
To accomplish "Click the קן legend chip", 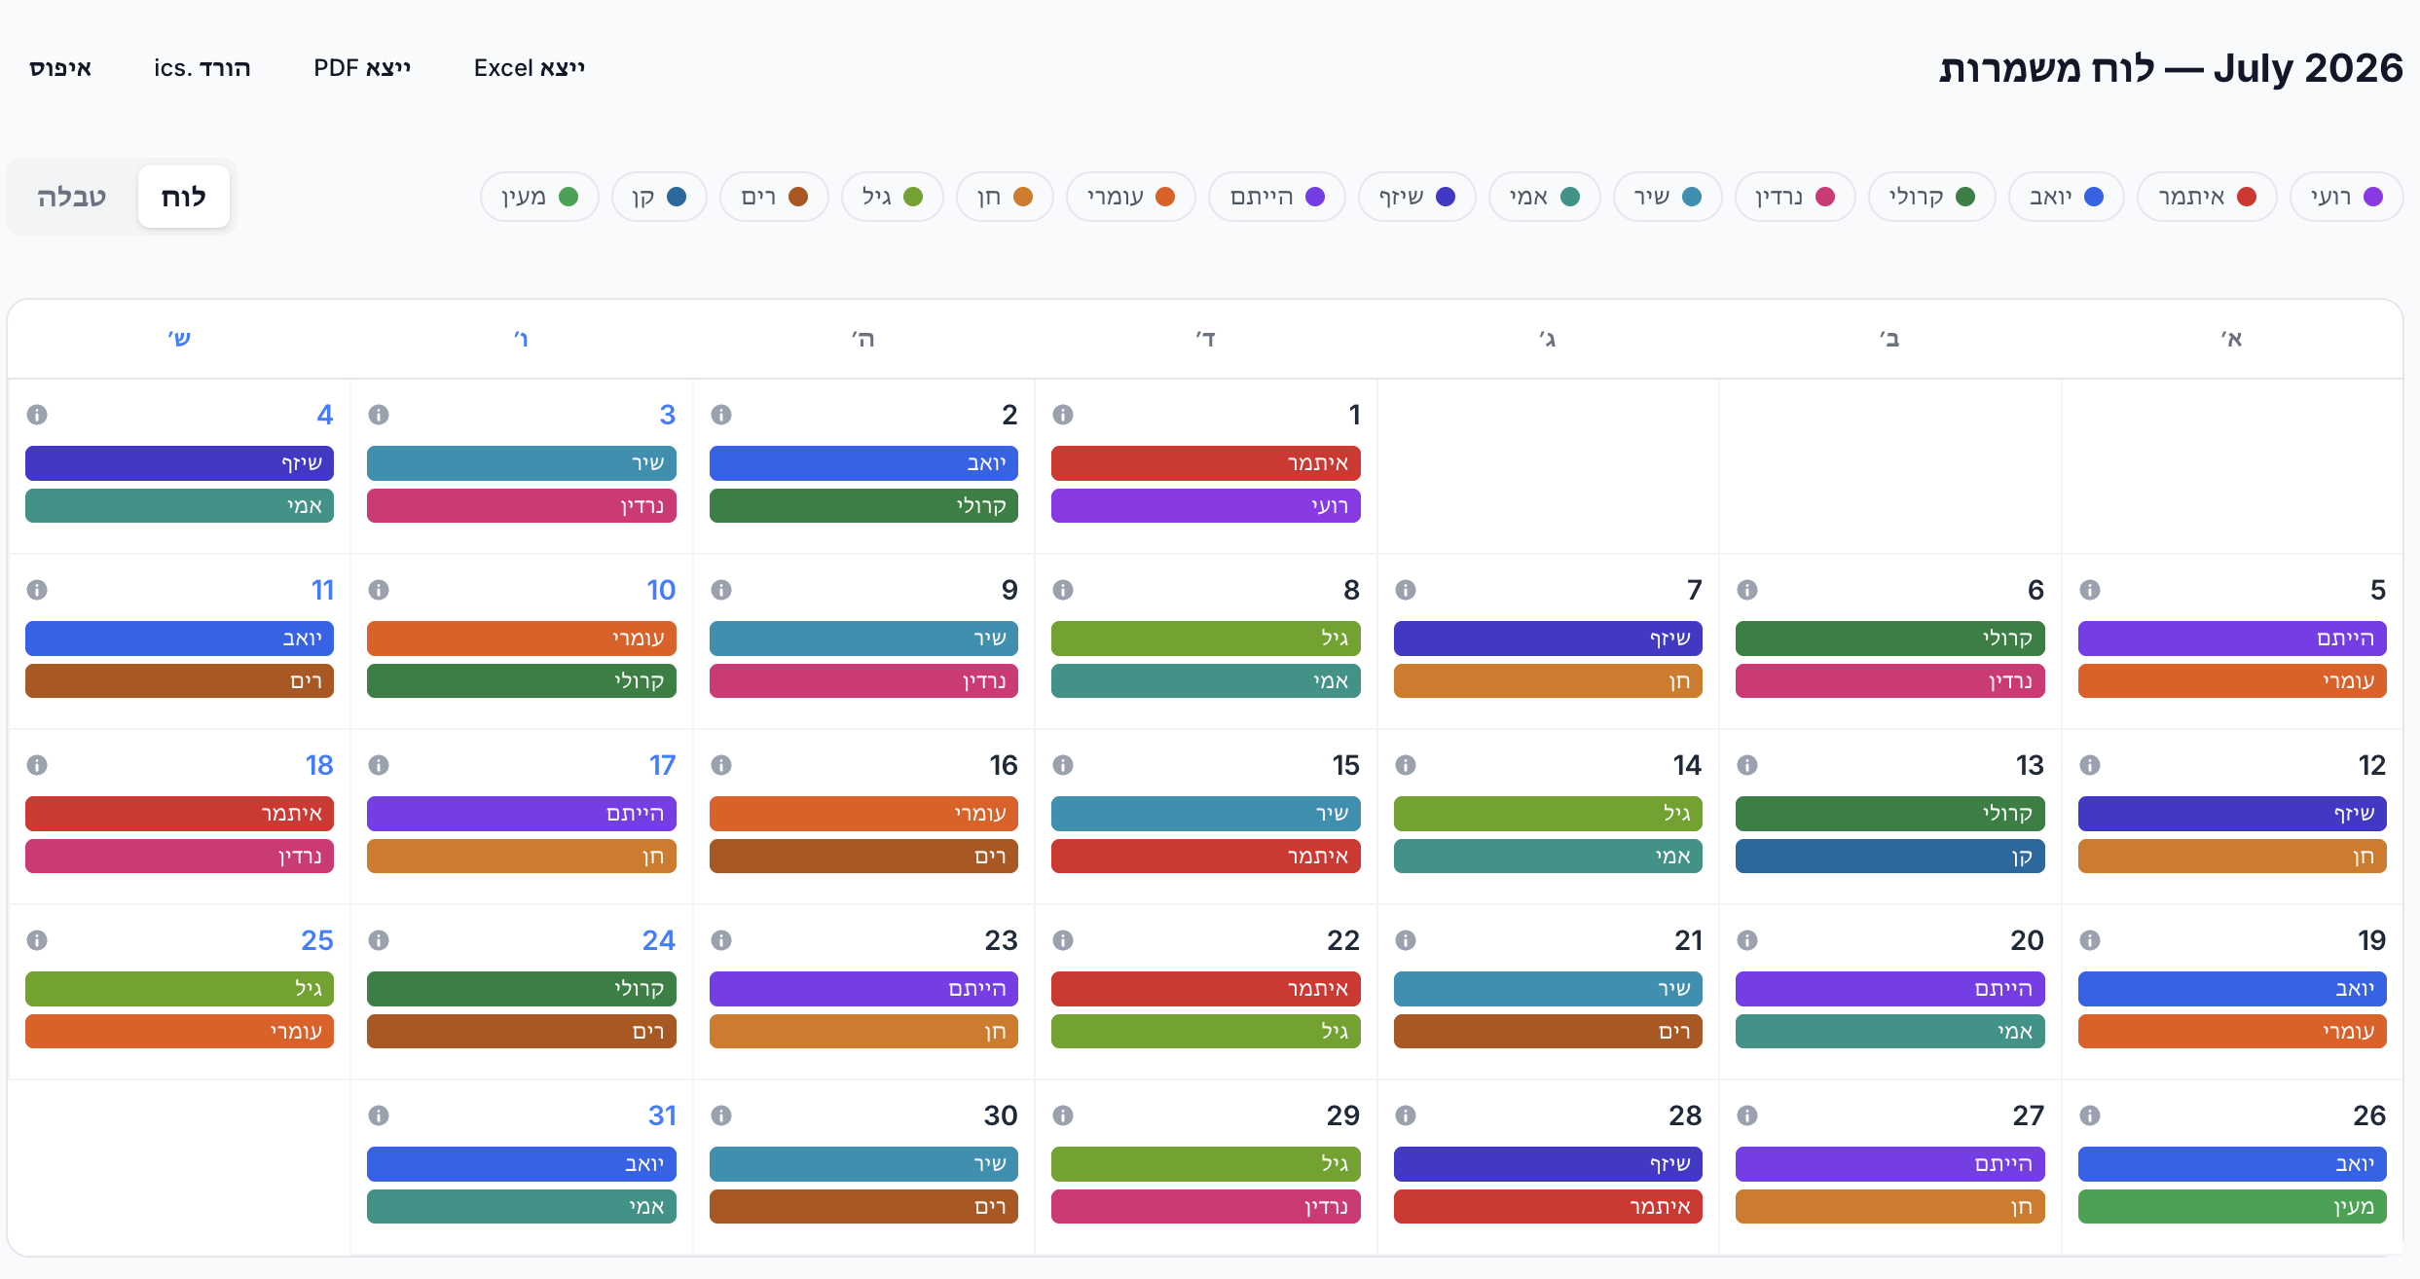I will pyautogui.click(x=659, y=197).
